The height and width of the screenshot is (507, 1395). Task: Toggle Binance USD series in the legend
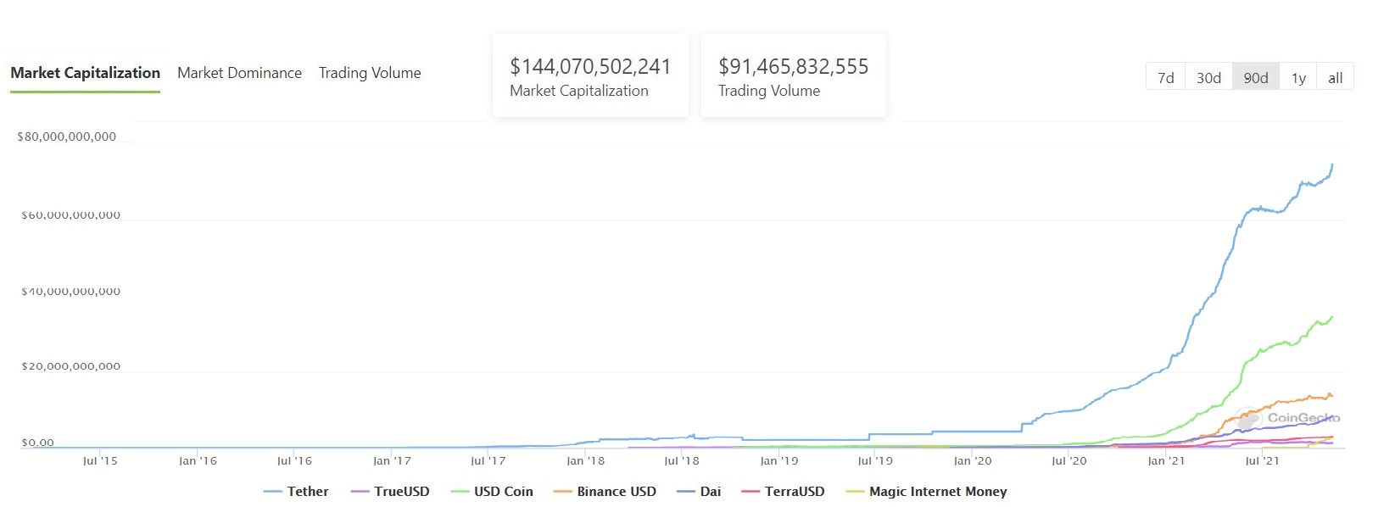pyautogui.click(x=605, y=492)
